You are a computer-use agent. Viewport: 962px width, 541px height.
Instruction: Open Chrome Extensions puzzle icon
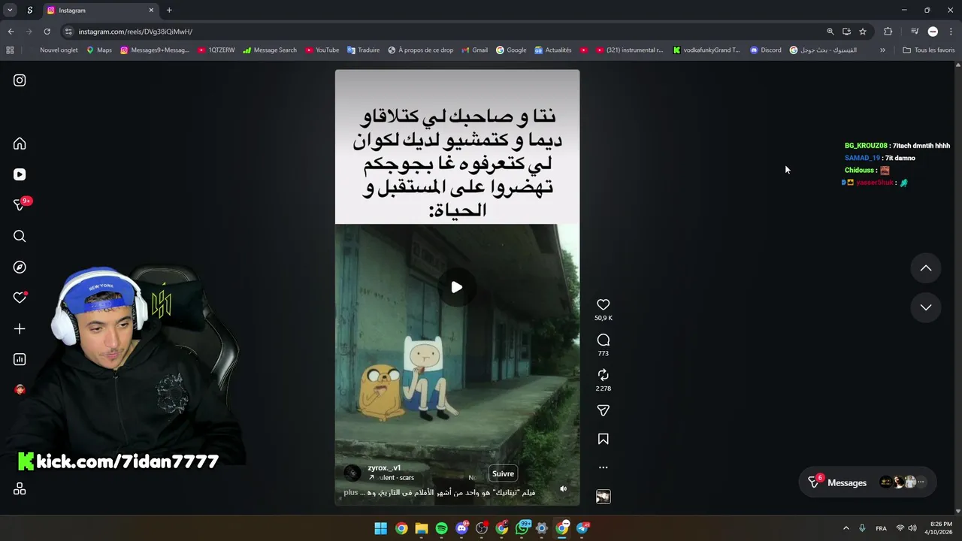[888, 32]
